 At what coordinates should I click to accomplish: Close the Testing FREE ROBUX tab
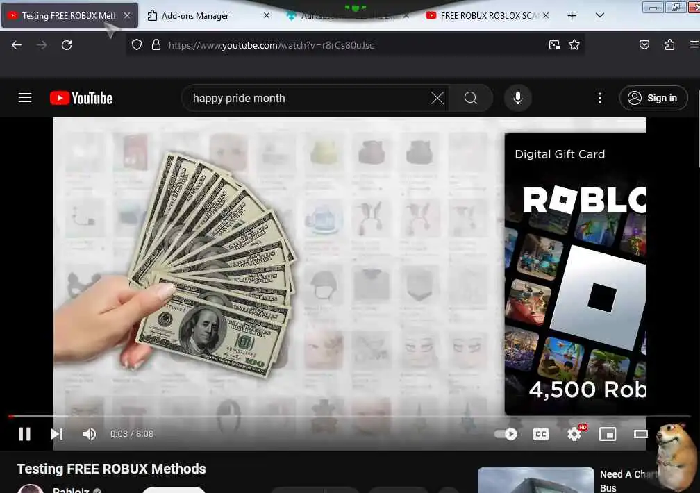point(127,16)
